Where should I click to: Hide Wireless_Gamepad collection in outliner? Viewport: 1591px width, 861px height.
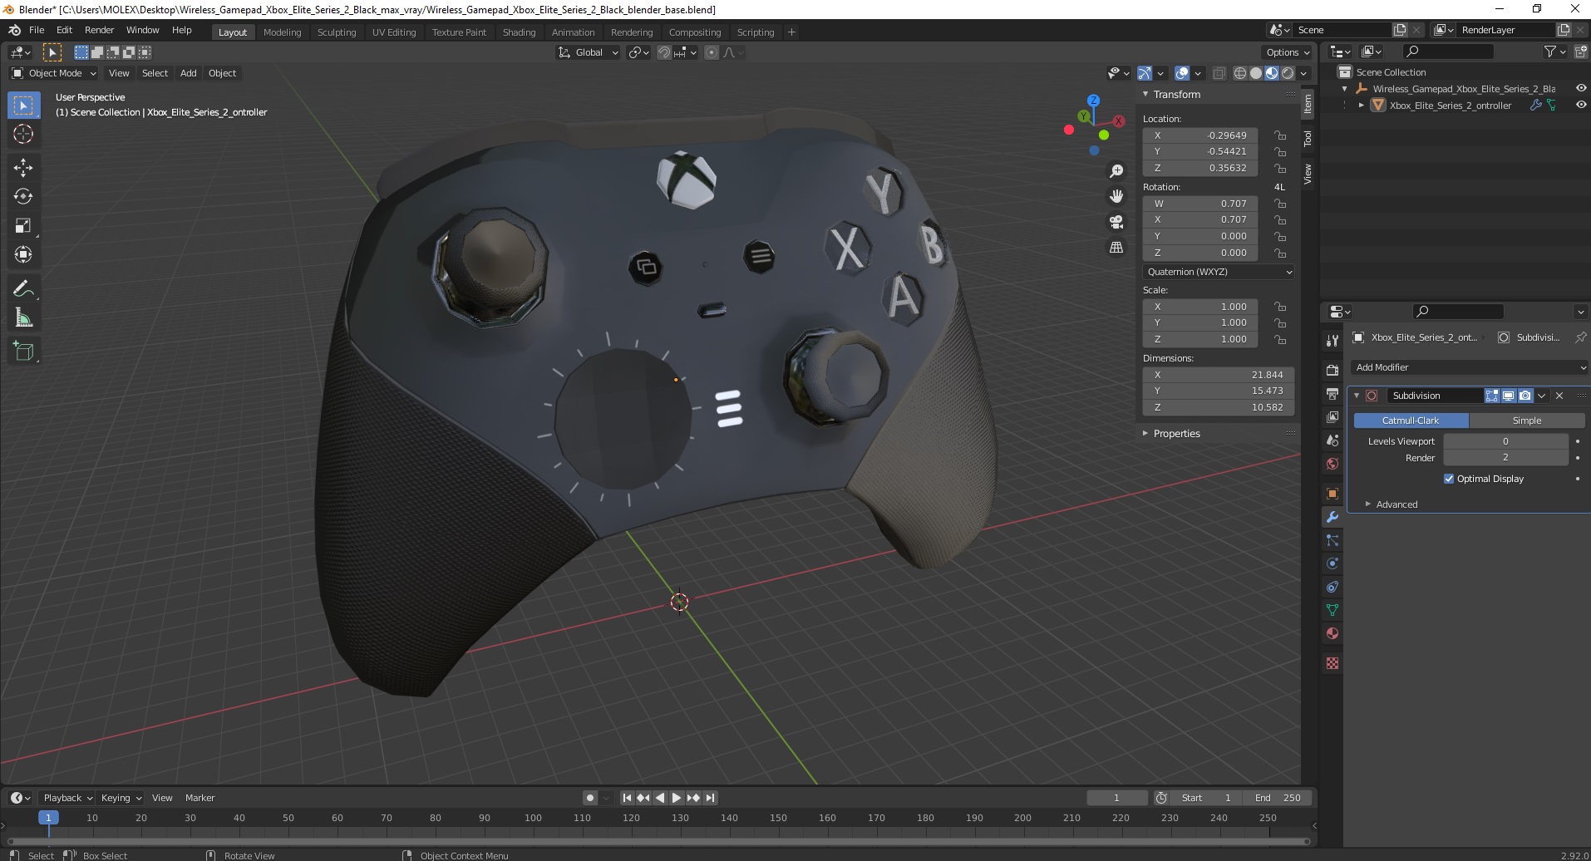(x=1581, y=88)
